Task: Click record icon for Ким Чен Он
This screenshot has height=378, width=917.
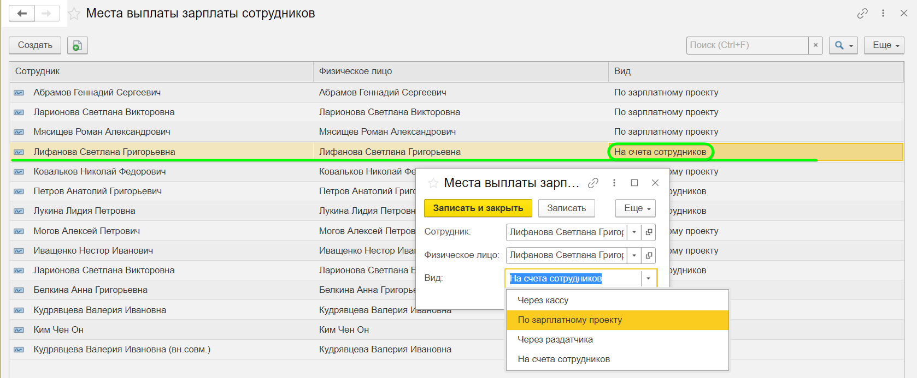Action: point(19,330)
